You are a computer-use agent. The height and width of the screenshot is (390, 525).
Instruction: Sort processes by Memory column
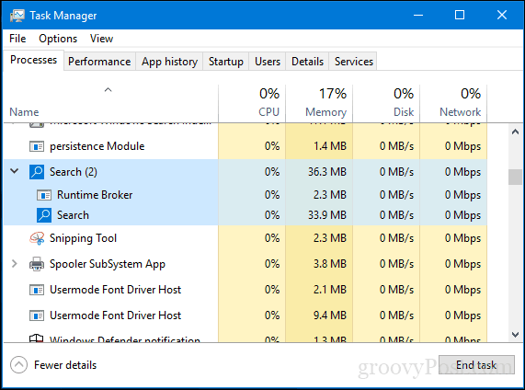pos(319,104)
